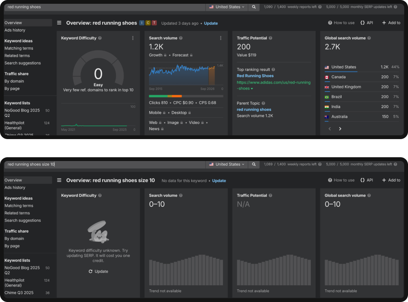Open United States dropdown beside 'red running shoes size 10'
The height and width of the screenshot is (302, 408).
pyautogui.click(x=227, y=164)
